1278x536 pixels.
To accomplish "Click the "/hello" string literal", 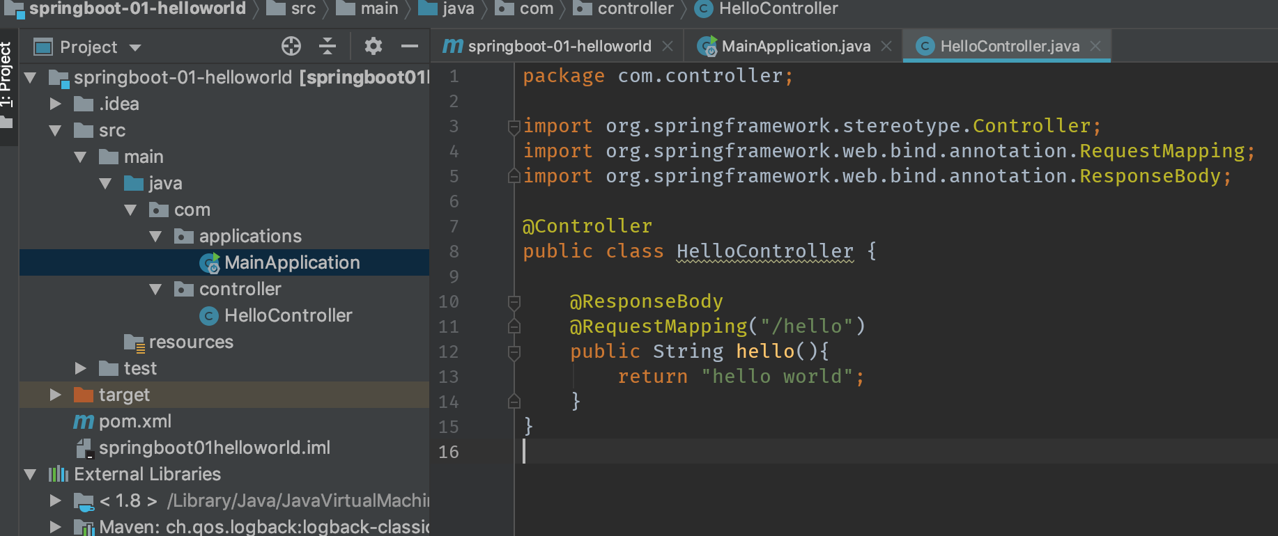I will (x=807, y=326).
